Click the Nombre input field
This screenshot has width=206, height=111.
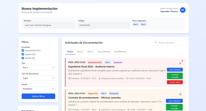click(x=49, y=25)
